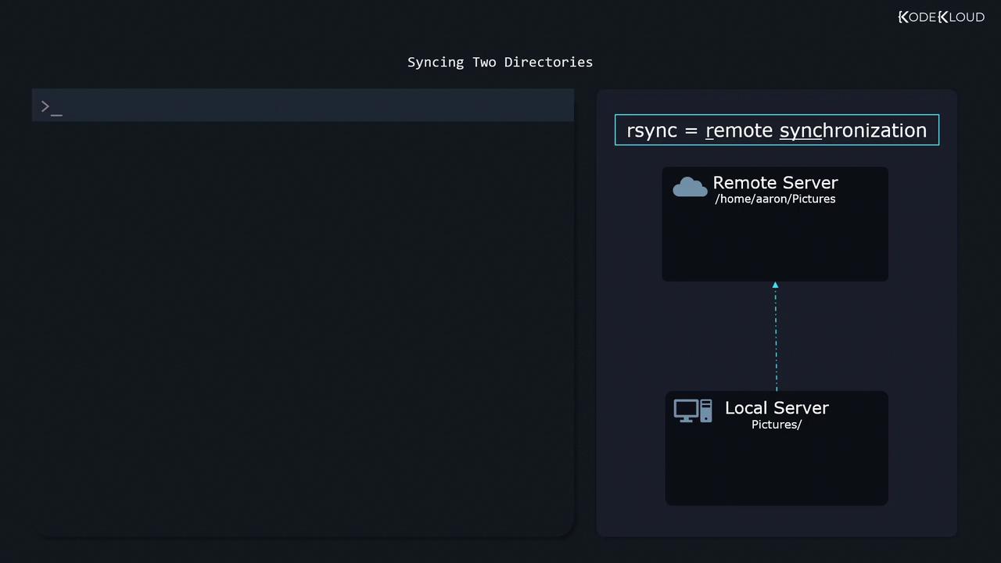Viewport: 1001px width, 563px height.
Task: Click empty area inside Local Server box
Action: tap(777, 469)
